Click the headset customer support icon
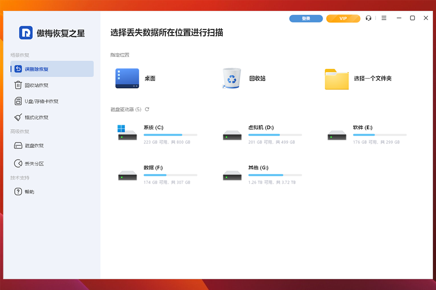 click(368, 18)
